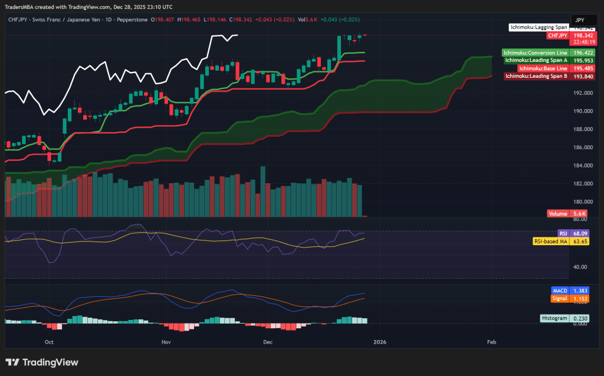Select the JPY currency icon on price axis
Viewport: 604px width, 376px height.
pyautogui.click(x=584, y=19)
